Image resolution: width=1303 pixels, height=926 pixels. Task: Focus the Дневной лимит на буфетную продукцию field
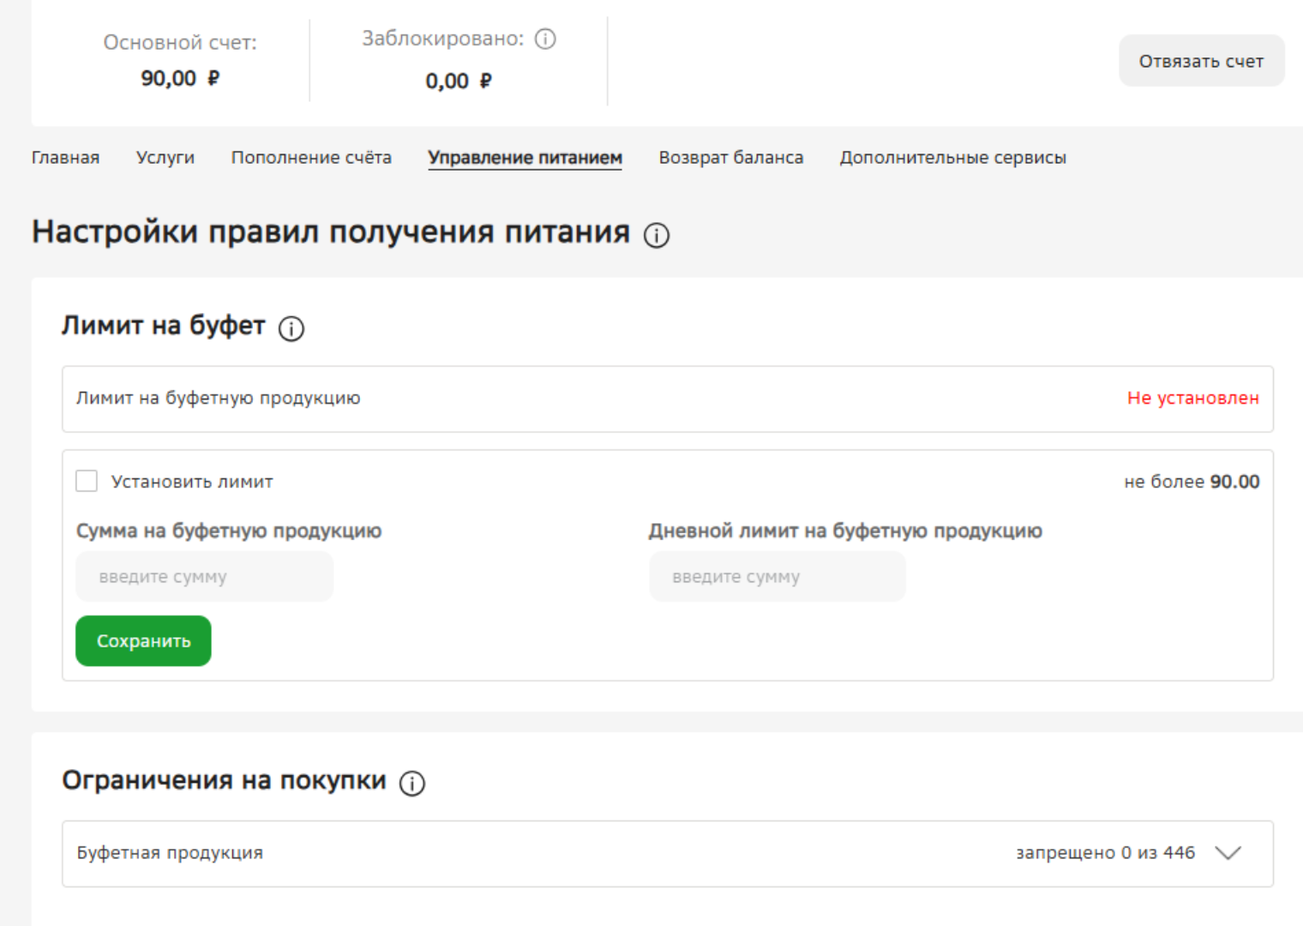[x=777, y=576]
